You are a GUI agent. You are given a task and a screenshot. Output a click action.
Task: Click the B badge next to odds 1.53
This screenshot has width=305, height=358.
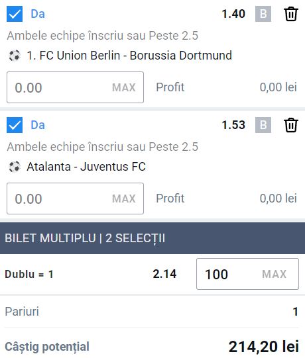click(x=263, y=125)
